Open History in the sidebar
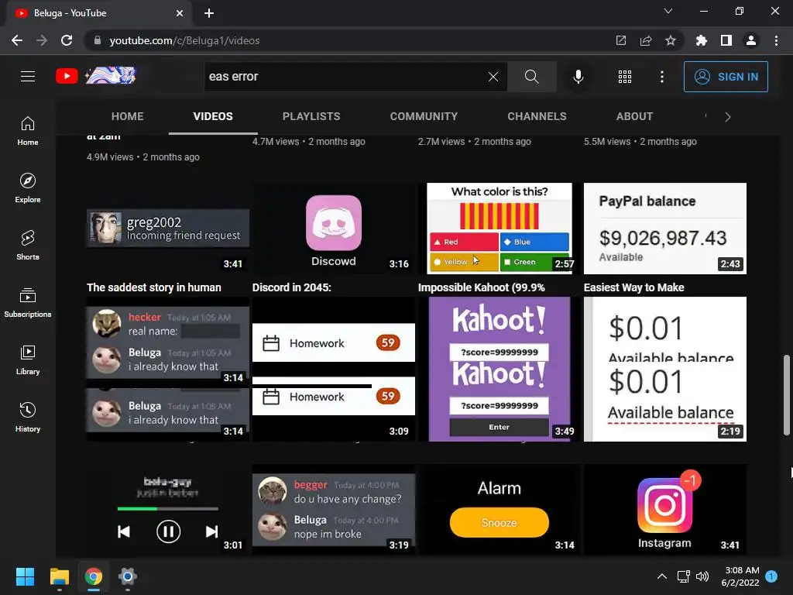This screenshot has width=793, height=595. [x=28, y=417]
